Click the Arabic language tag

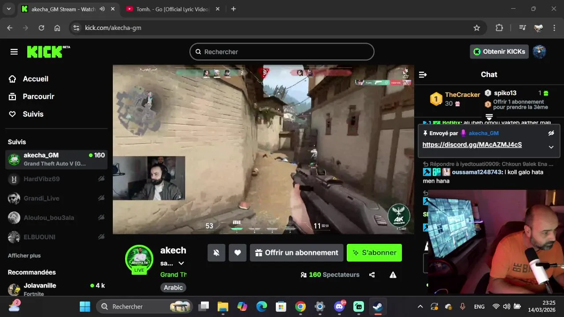coord(173,288)
